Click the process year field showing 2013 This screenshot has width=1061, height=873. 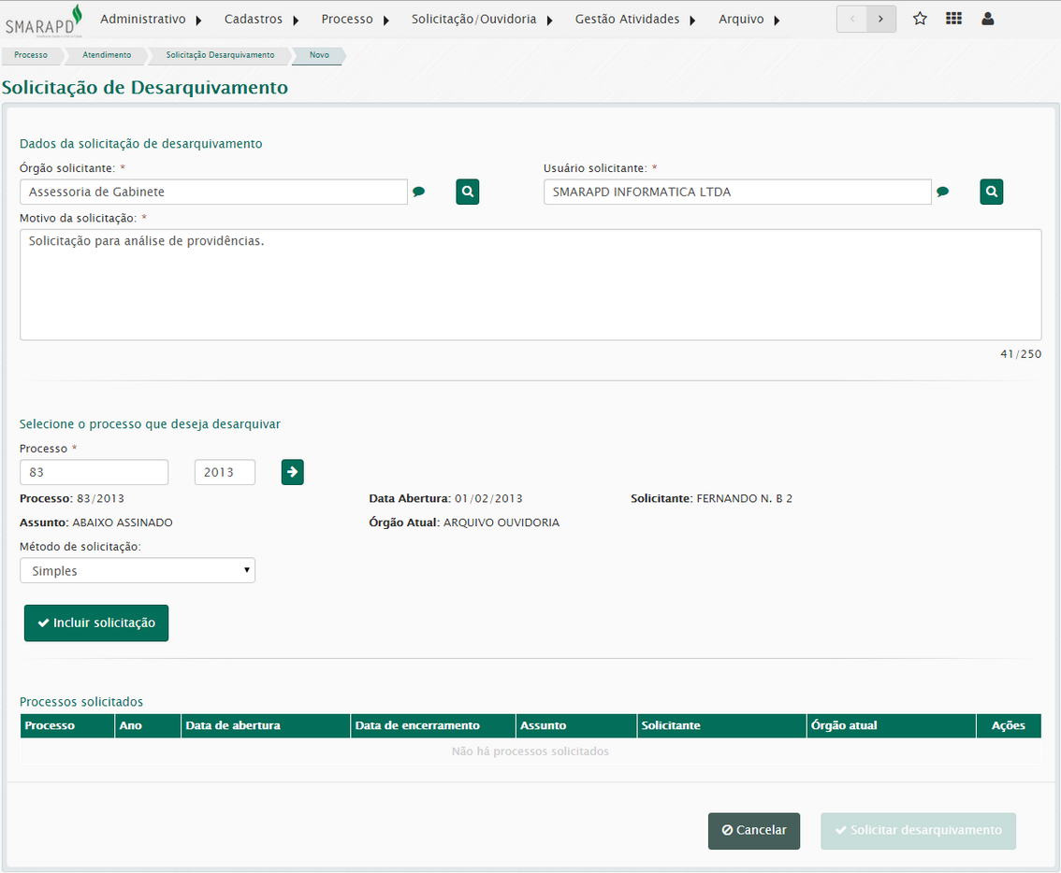[225, 472]
